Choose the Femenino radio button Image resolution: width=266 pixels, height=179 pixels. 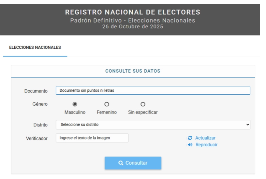107,104
